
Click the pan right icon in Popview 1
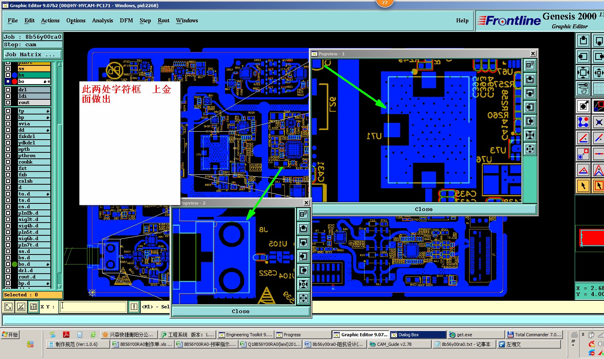(530, 121)
